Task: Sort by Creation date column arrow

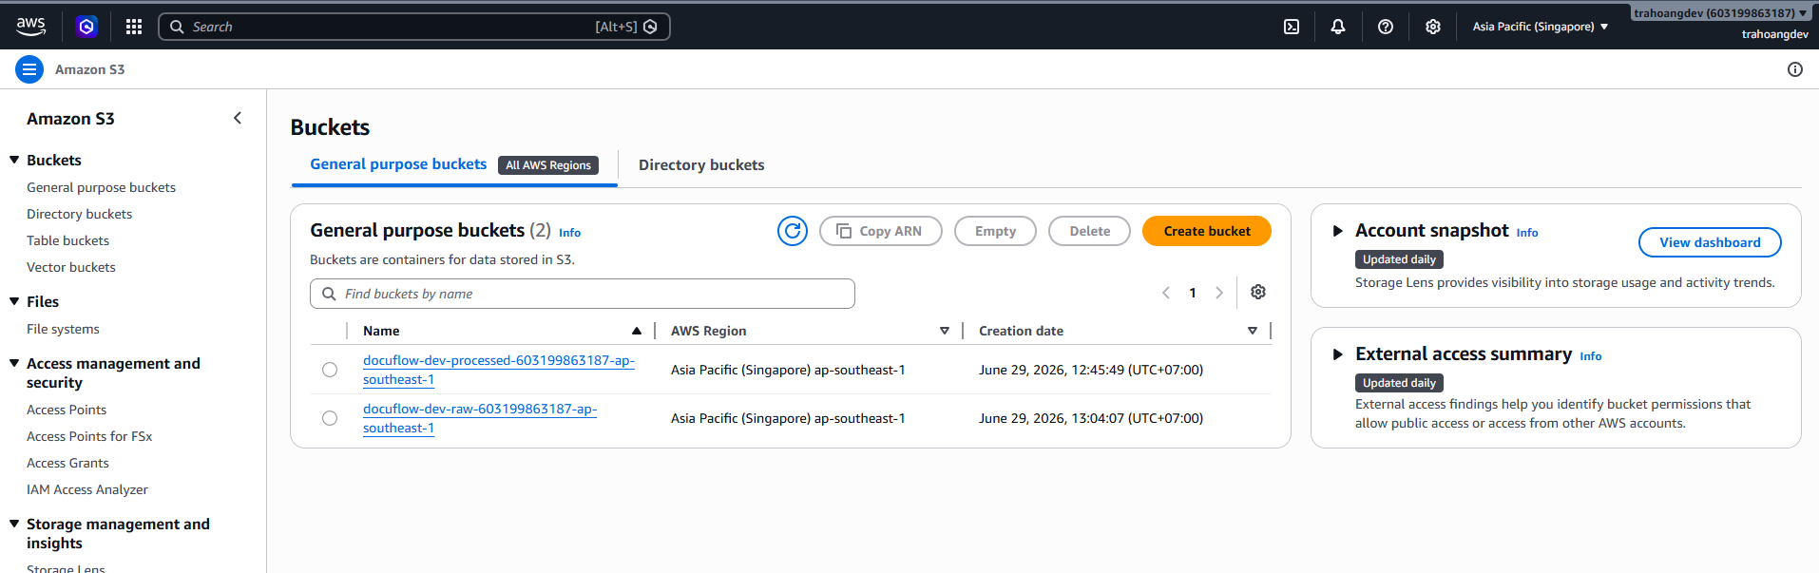Action: 1253,331
